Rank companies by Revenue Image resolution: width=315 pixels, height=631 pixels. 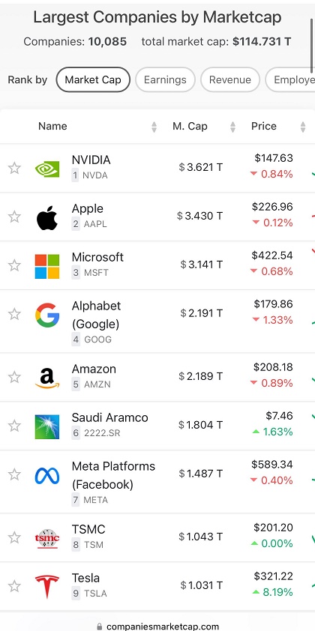point(230,79)
